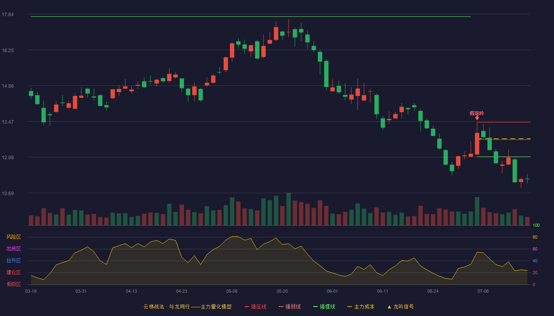Click the 05-20 date axis label

pyautogui.click(x=282, y=291)
